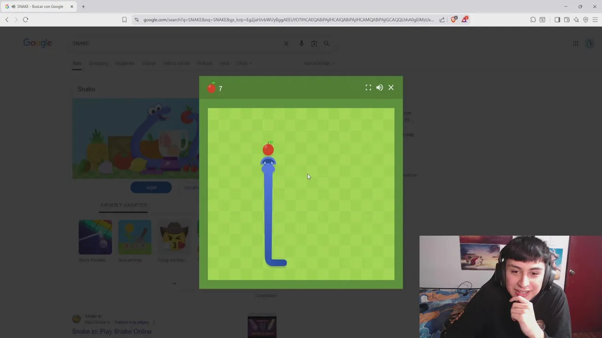Switch to the Noticias results tab
Viewport: 602px width, 338px height.
(205, 63)
